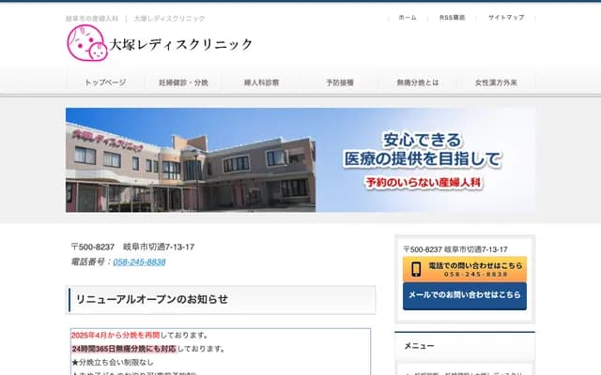Select the 妊婦健診・分娩 navigation tab
Screen dimensions: 601x375
click(183, 82)
